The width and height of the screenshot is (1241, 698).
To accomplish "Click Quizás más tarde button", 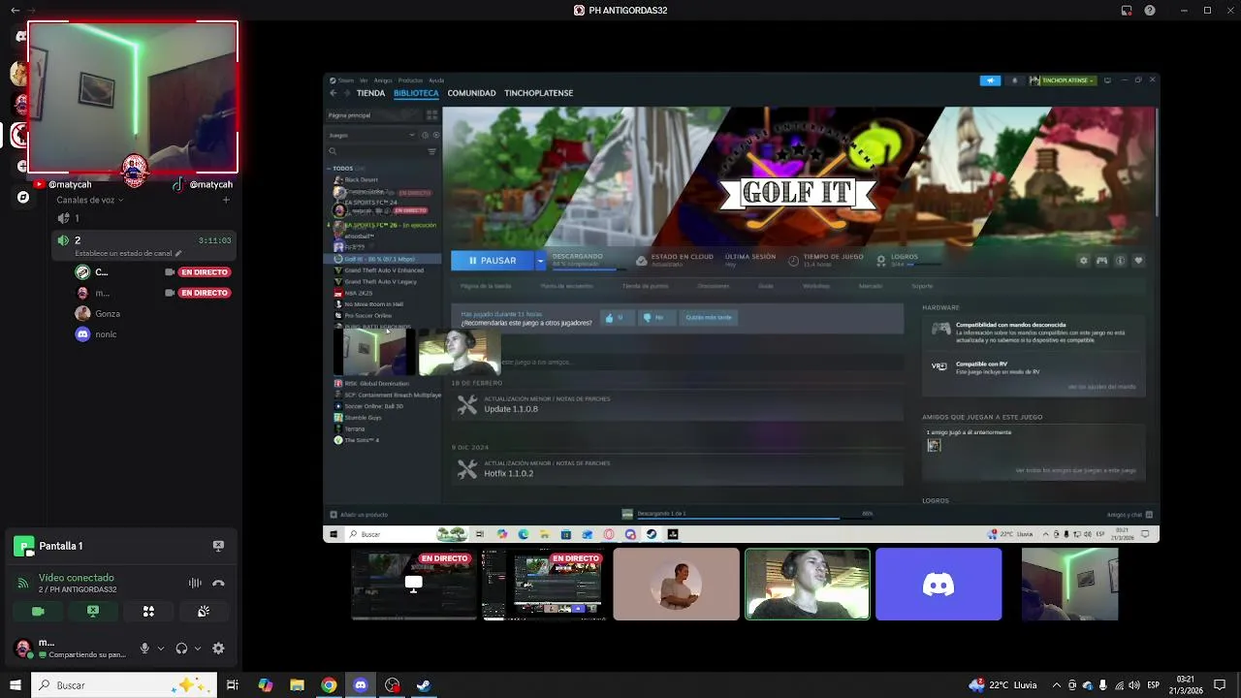I will [709, 317].
